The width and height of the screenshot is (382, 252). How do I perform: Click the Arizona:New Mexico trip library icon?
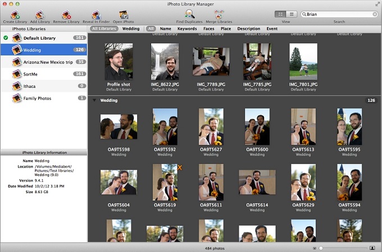point(17,62)
